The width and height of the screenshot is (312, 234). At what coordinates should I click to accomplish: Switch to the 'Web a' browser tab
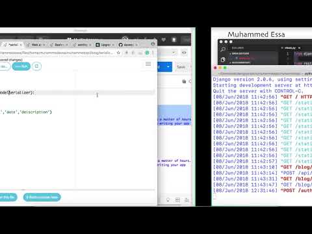(36, 45)
